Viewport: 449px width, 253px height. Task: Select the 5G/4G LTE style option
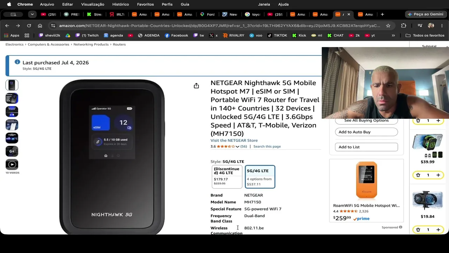260,177
